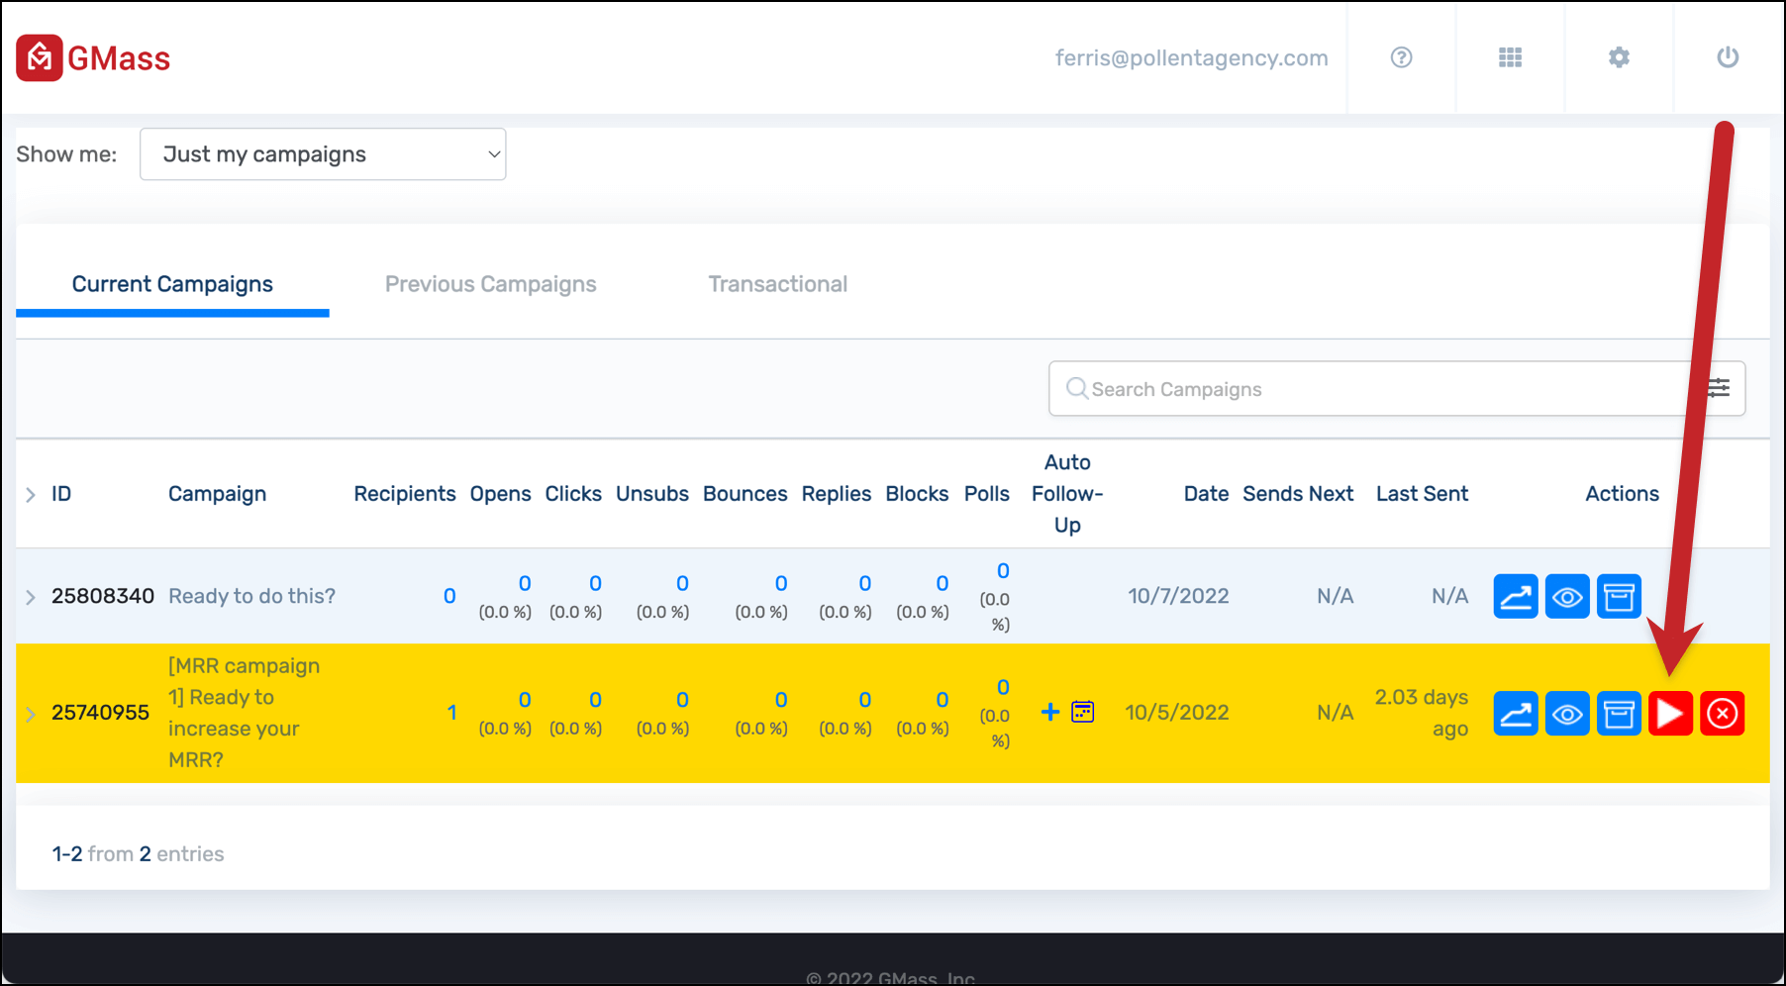Open the search filter sliders icon
Screen dimensions: 1786x986
1719,388
